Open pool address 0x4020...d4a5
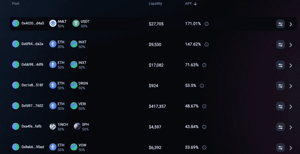The height and width of the screenshot is (154, 300). pos(33,24)
